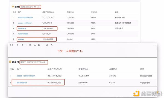Go back with the left arrow
164x98 pixels.
click(18, 45)
